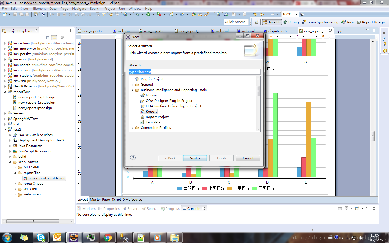Collapse Business Intelligence and Reporting Tools node
This screenshot has height=243, width=389.
(132, 90)
